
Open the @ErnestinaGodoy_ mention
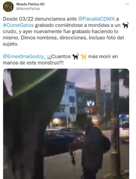[24, 56]
